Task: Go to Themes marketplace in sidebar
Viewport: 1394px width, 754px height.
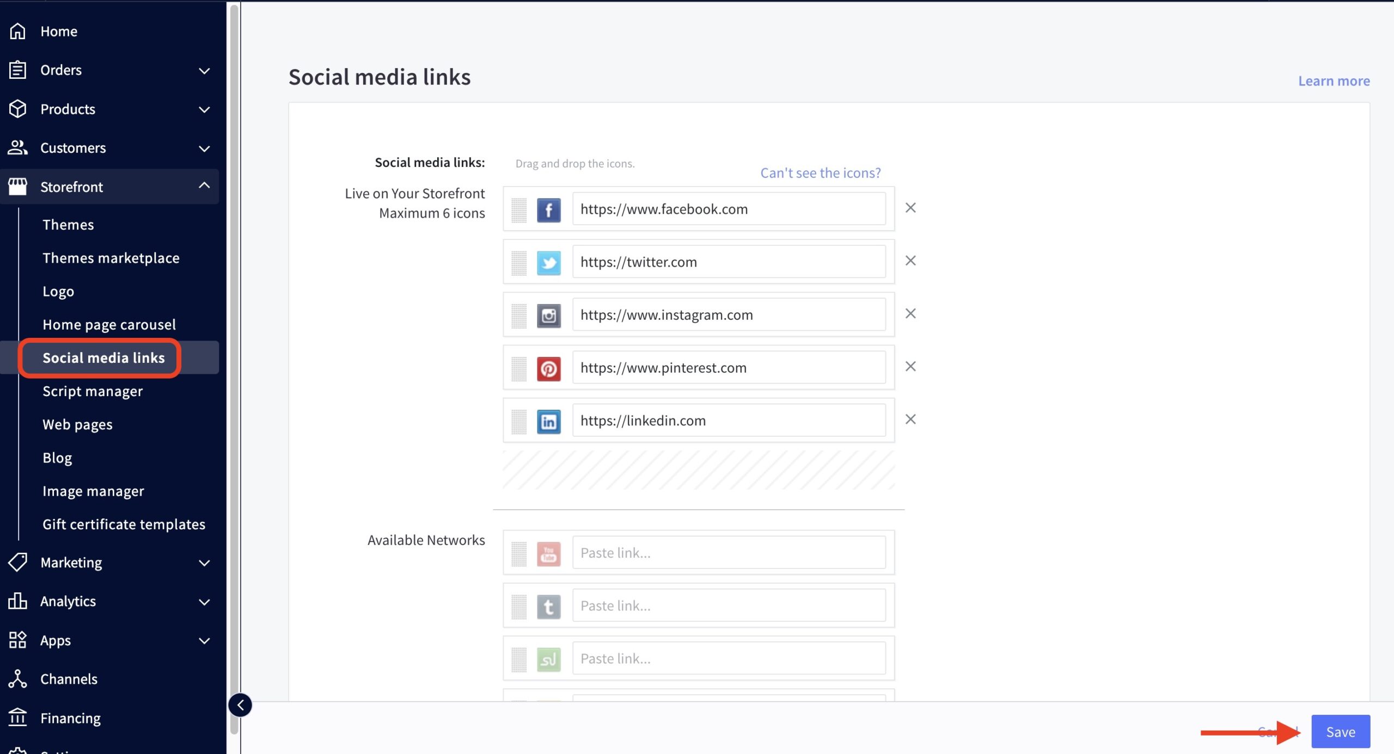Action: tap(111, 258)
